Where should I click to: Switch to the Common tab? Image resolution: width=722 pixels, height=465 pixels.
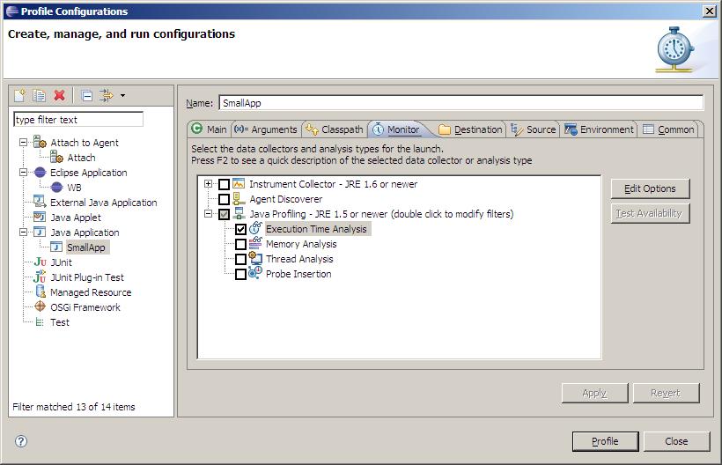(x=668, y=129)
